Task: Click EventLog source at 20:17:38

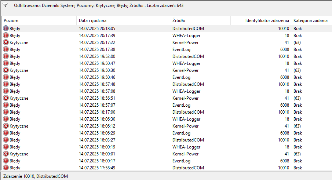Action: point(181,49)
